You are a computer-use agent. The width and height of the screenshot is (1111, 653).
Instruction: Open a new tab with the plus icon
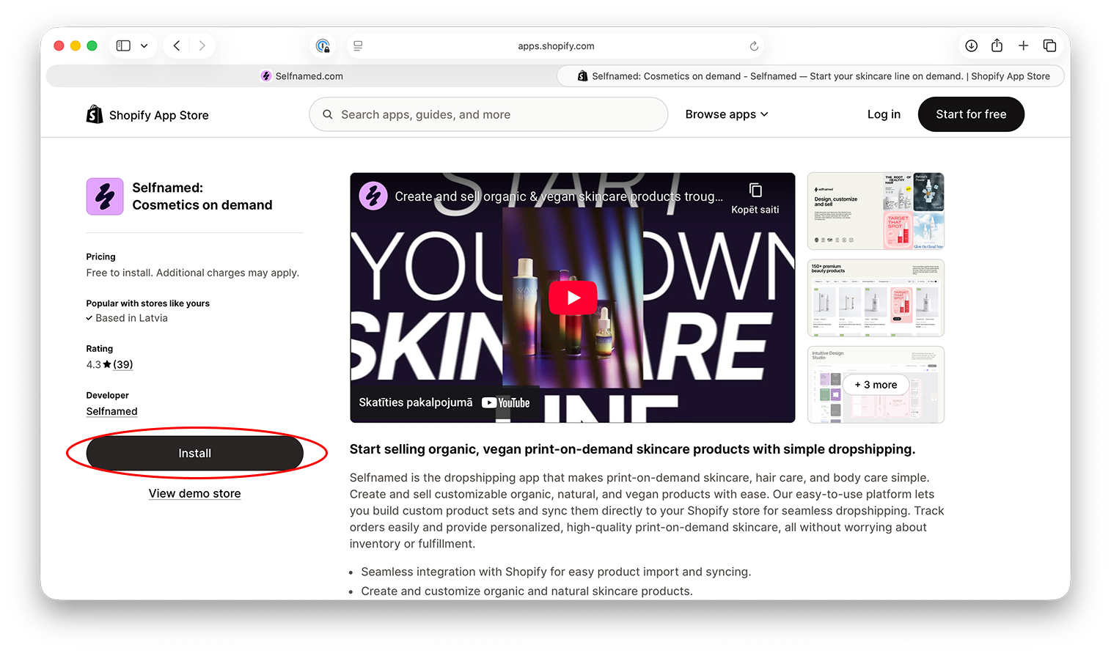coord(1023,45)
